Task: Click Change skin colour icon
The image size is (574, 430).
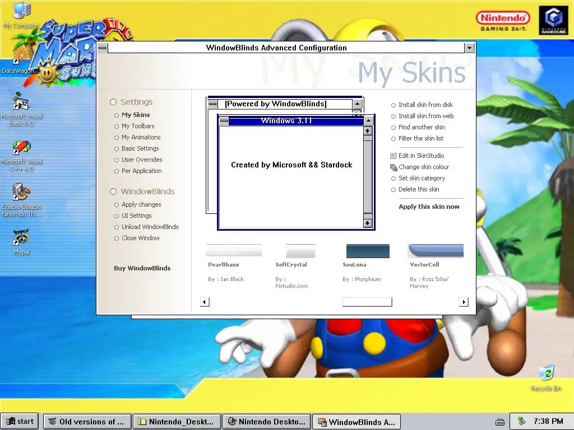Action: tap(394, 167)
